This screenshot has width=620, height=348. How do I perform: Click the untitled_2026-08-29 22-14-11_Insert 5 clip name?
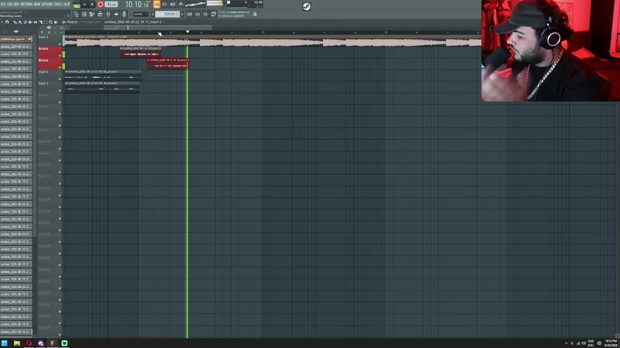click(133, 22)
